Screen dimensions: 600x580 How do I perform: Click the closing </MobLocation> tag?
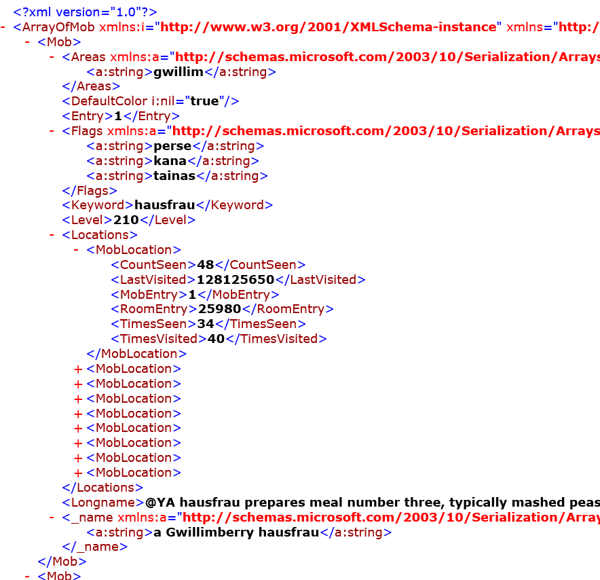coord(136,354)
